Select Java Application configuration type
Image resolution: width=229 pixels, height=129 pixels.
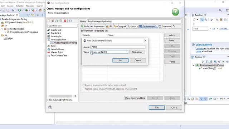(58, 40)
